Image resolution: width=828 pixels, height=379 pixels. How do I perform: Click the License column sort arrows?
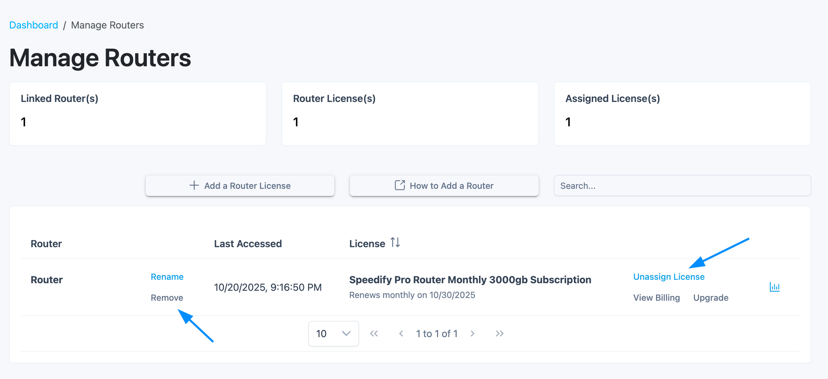395,243
